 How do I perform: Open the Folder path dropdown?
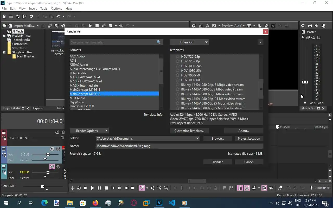click(198, 139)
